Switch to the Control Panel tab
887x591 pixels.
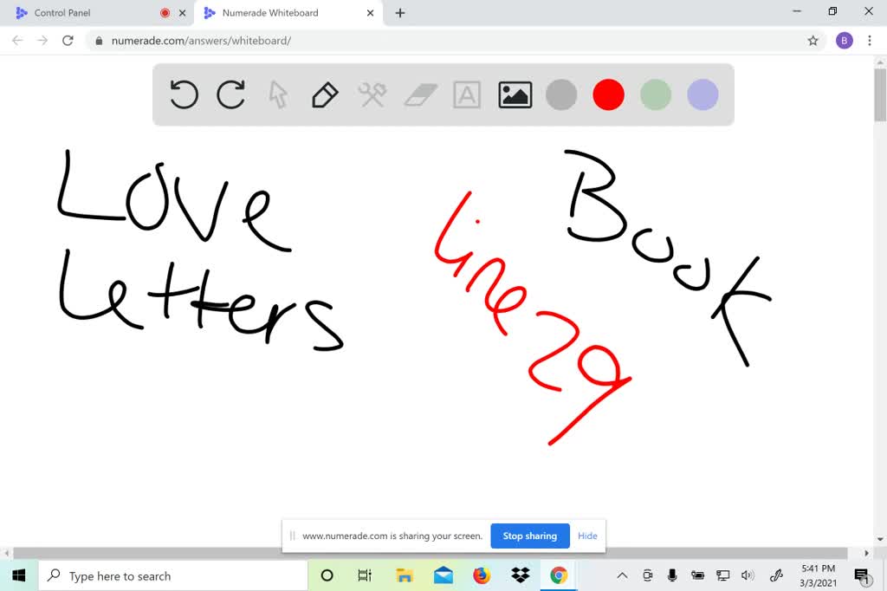click(x=87, y=13)
